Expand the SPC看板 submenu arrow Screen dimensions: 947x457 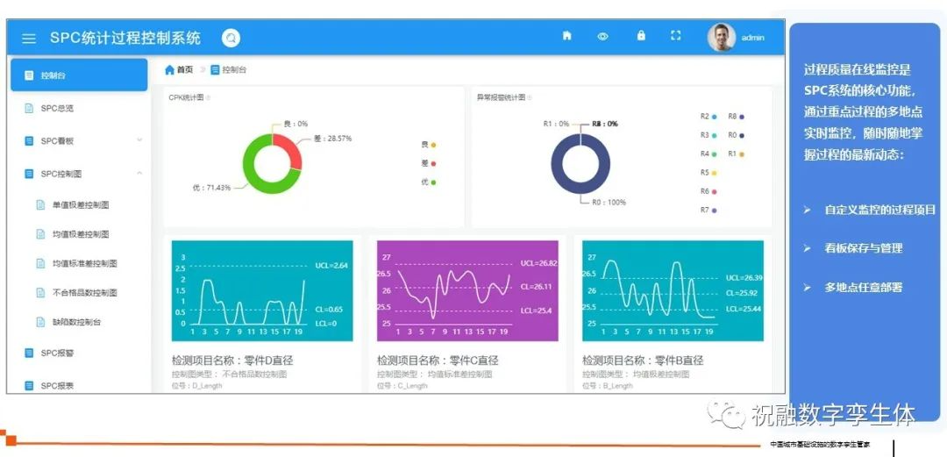pyautogui.click(x=139, y=140)
